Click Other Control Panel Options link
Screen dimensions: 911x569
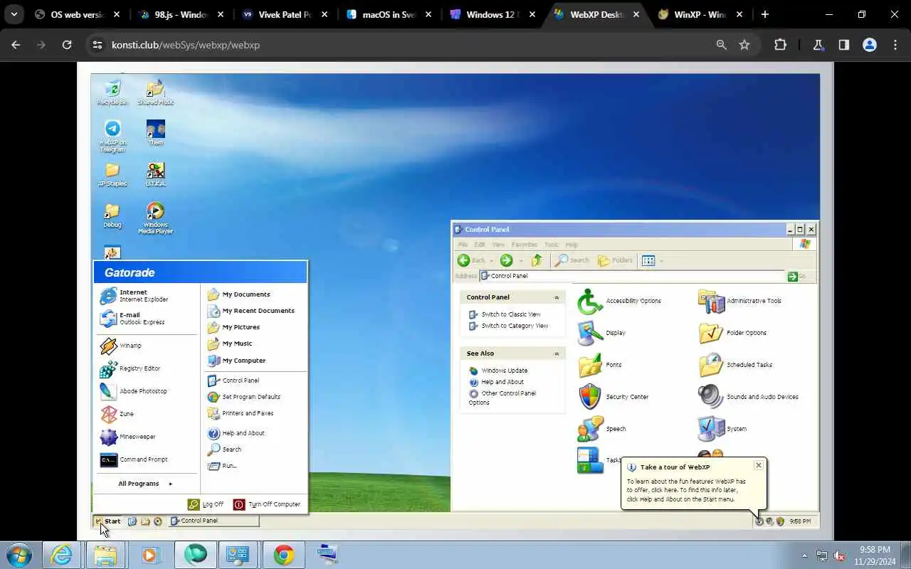[502, 398]
